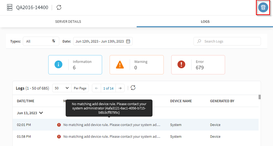Image resolution: width=273 pixels, height=146 pixels.
Task: Switch to the Server Details tab
Action: pos(68,21)
